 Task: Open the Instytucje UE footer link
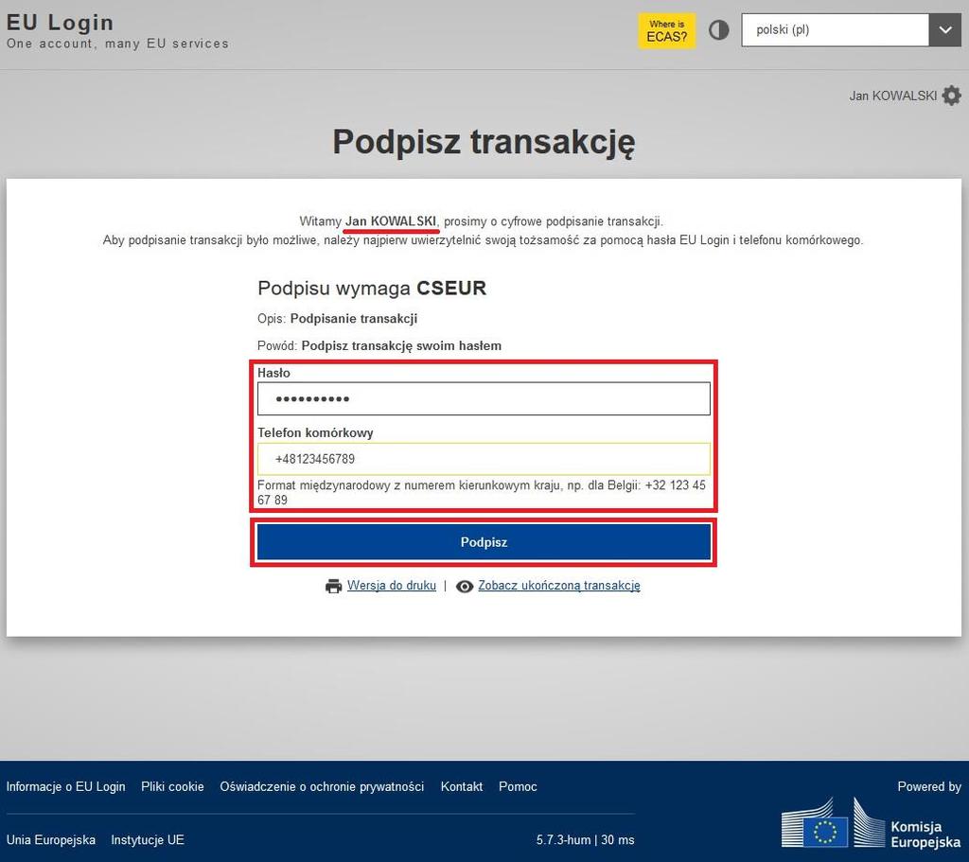coord(148,839)
